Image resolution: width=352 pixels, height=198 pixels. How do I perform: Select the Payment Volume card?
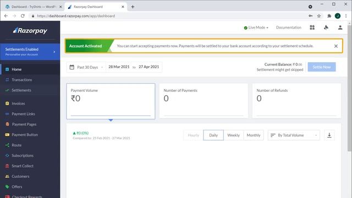111,101
